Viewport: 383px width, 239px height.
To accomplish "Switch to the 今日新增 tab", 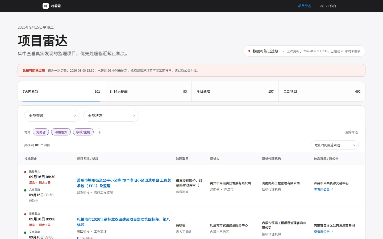I will click(x=235, y=91).
